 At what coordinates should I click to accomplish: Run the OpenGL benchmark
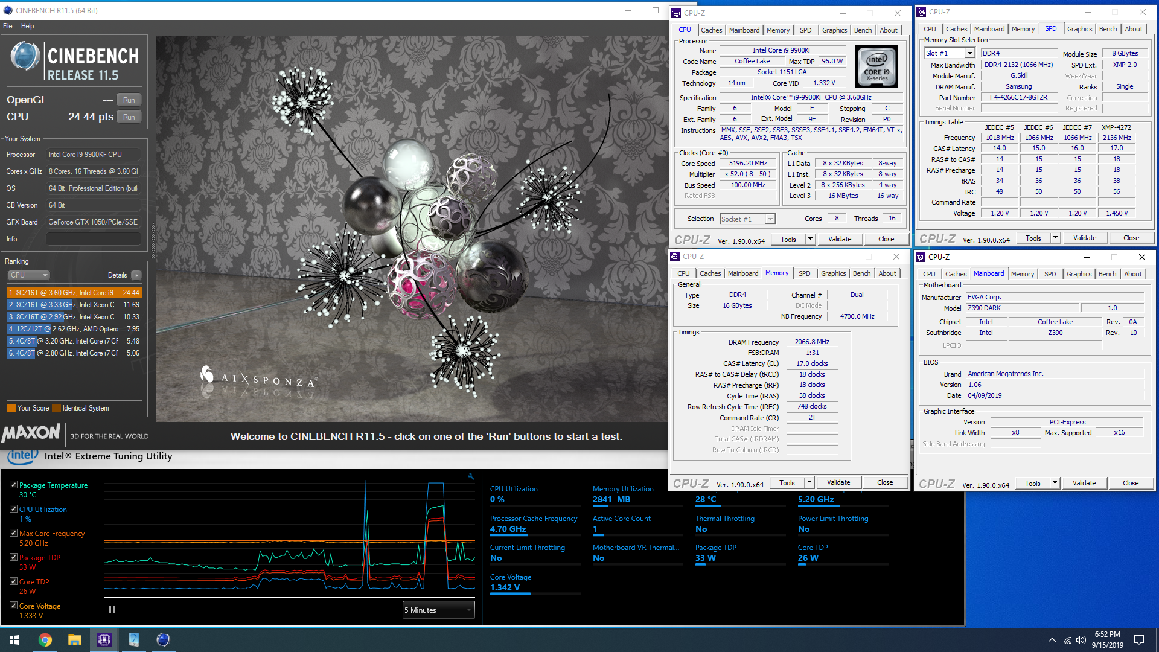[129, 100]
